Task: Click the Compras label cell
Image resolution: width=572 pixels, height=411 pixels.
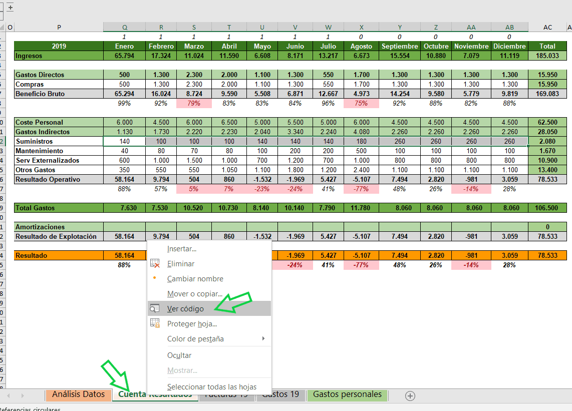Action: [59, 84]
